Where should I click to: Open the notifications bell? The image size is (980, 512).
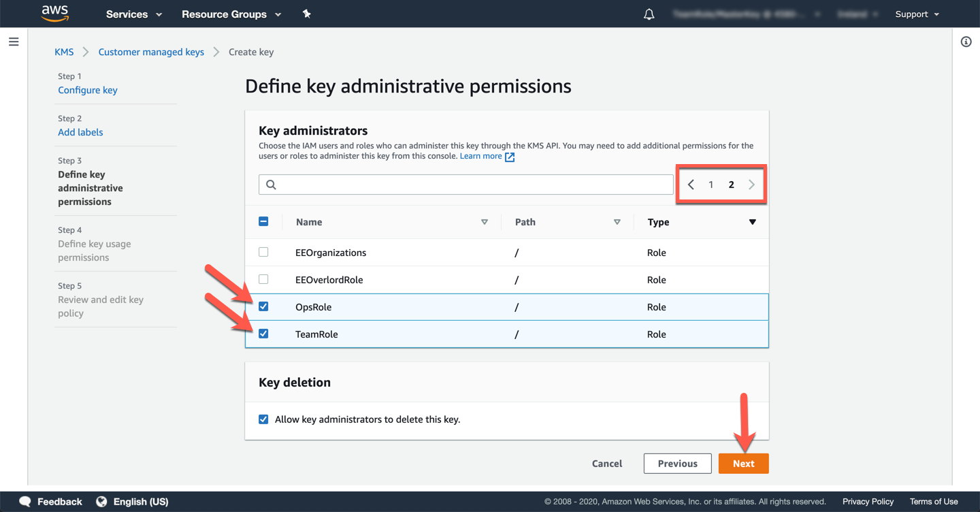[x=649, y=14]
